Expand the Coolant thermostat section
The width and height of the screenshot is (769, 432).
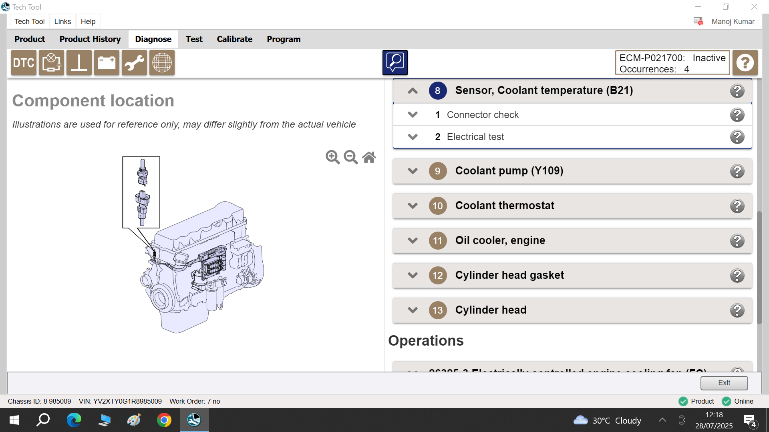(x=413, y=206)
